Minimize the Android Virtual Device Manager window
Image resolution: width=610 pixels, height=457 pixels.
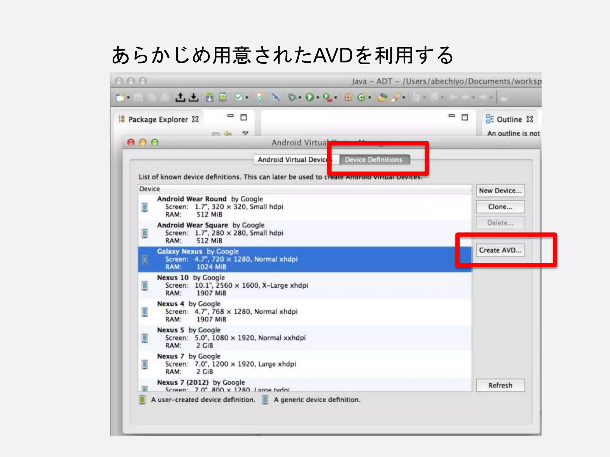[143, 143]
